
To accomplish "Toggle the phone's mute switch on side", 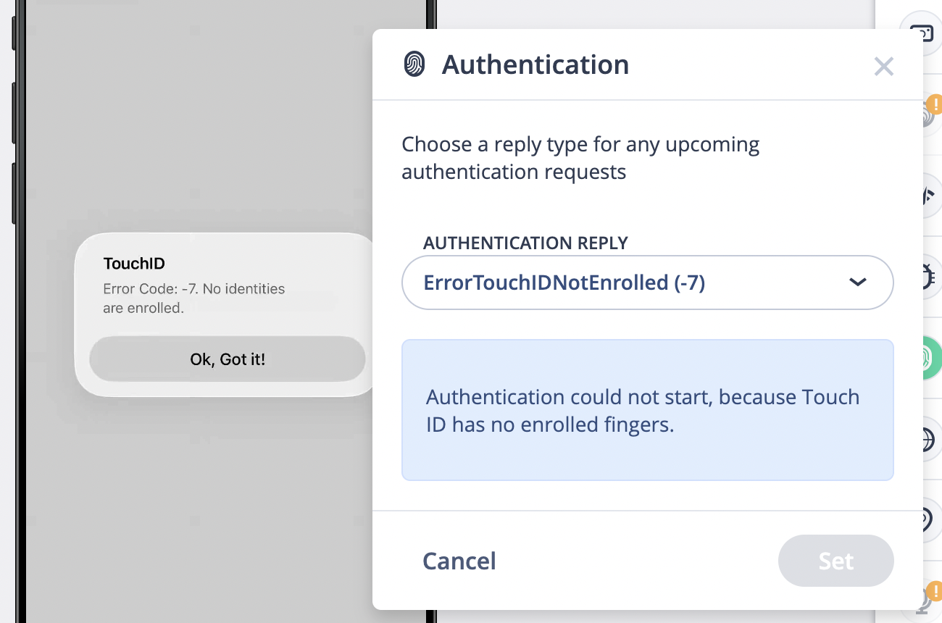I will click(14, 33).
